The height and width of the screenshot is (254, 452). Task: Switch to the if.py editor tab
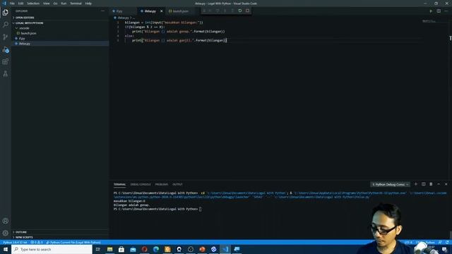click(x=122, y=11)
